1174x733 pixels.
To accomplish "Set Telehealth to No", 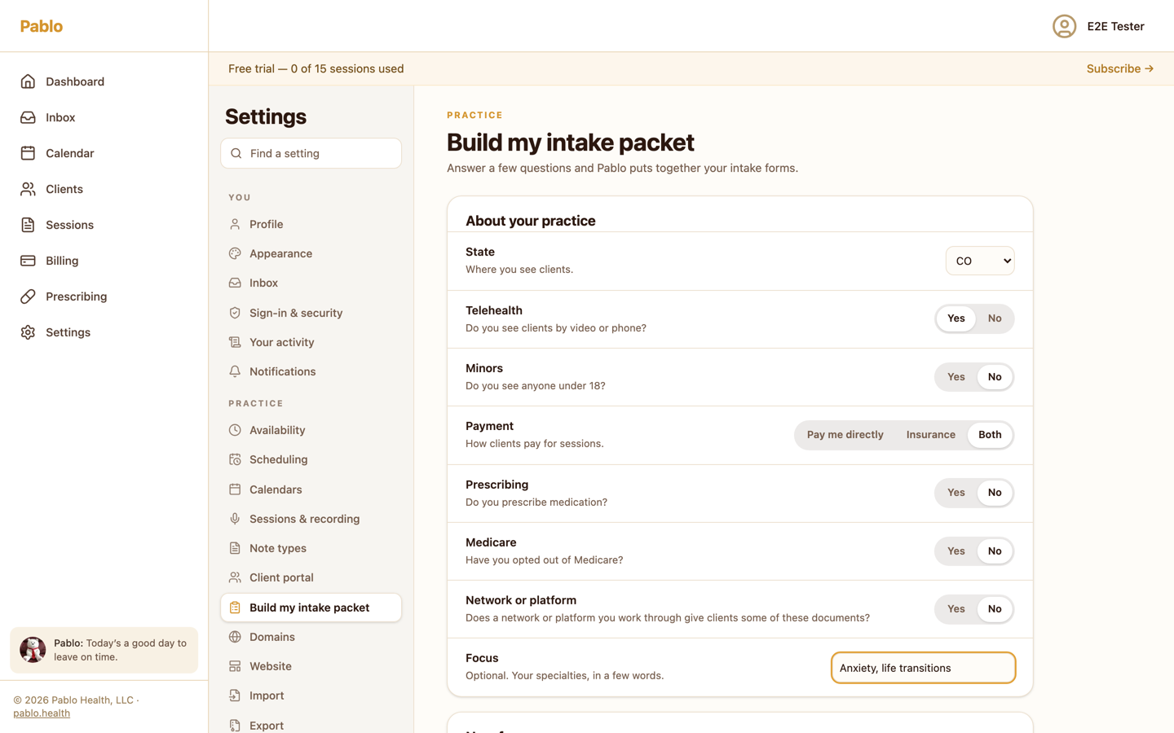I will [995, 318].
